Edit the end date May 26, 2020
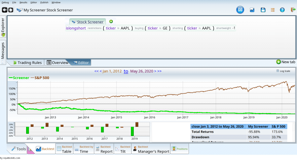The image size is (297, 160). (142, 71)
